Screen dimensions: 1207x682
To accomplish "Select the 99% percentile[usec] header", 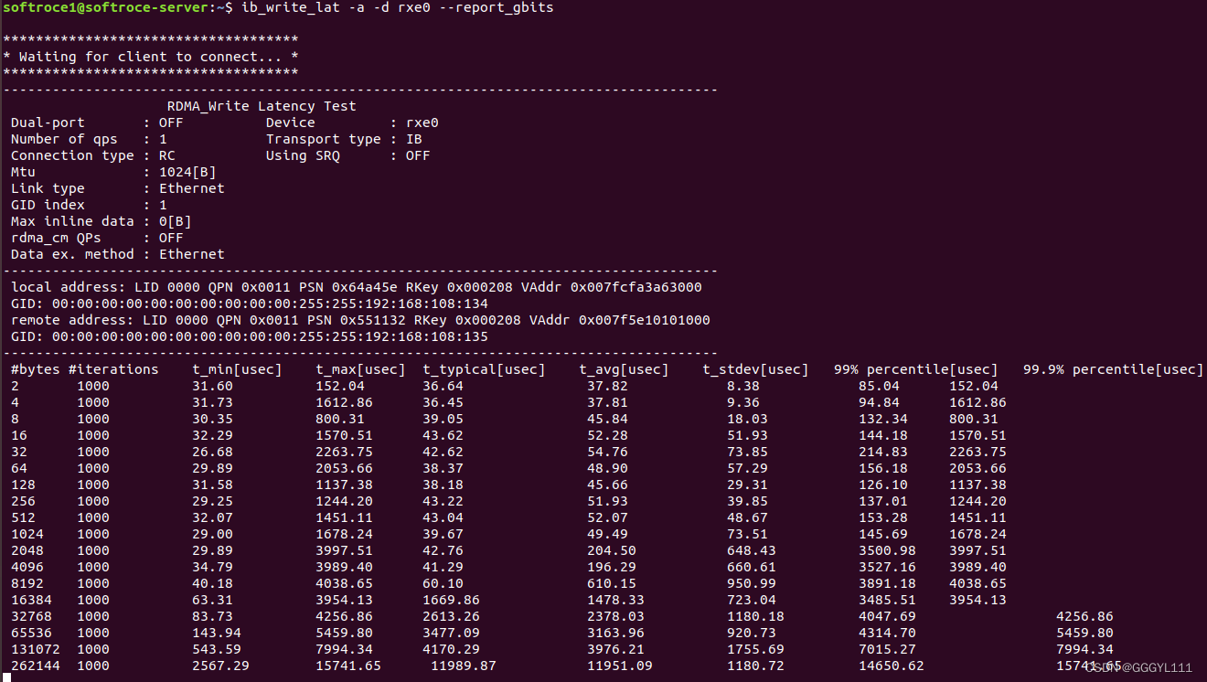I will 916,369.
